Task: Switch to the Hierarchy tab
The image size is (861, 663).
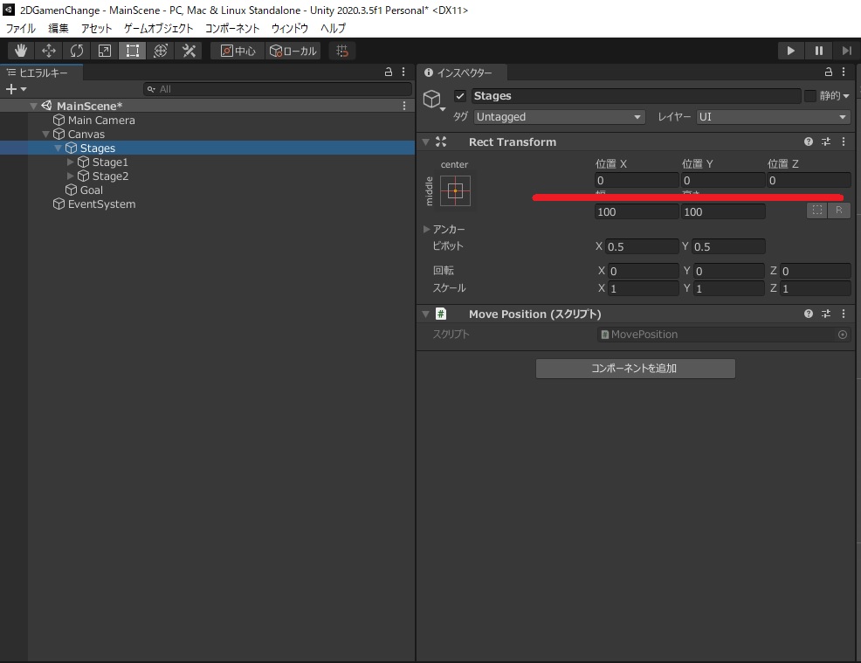Action: pos(41,73)
